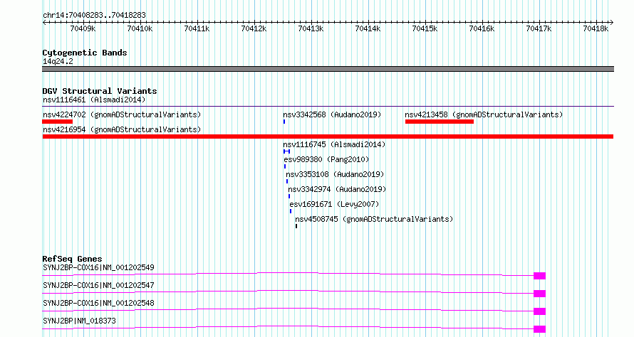Screen dimensions: 634x337
Task: Click the magenta exon of NM_001202549
Action: click(539, 276)
